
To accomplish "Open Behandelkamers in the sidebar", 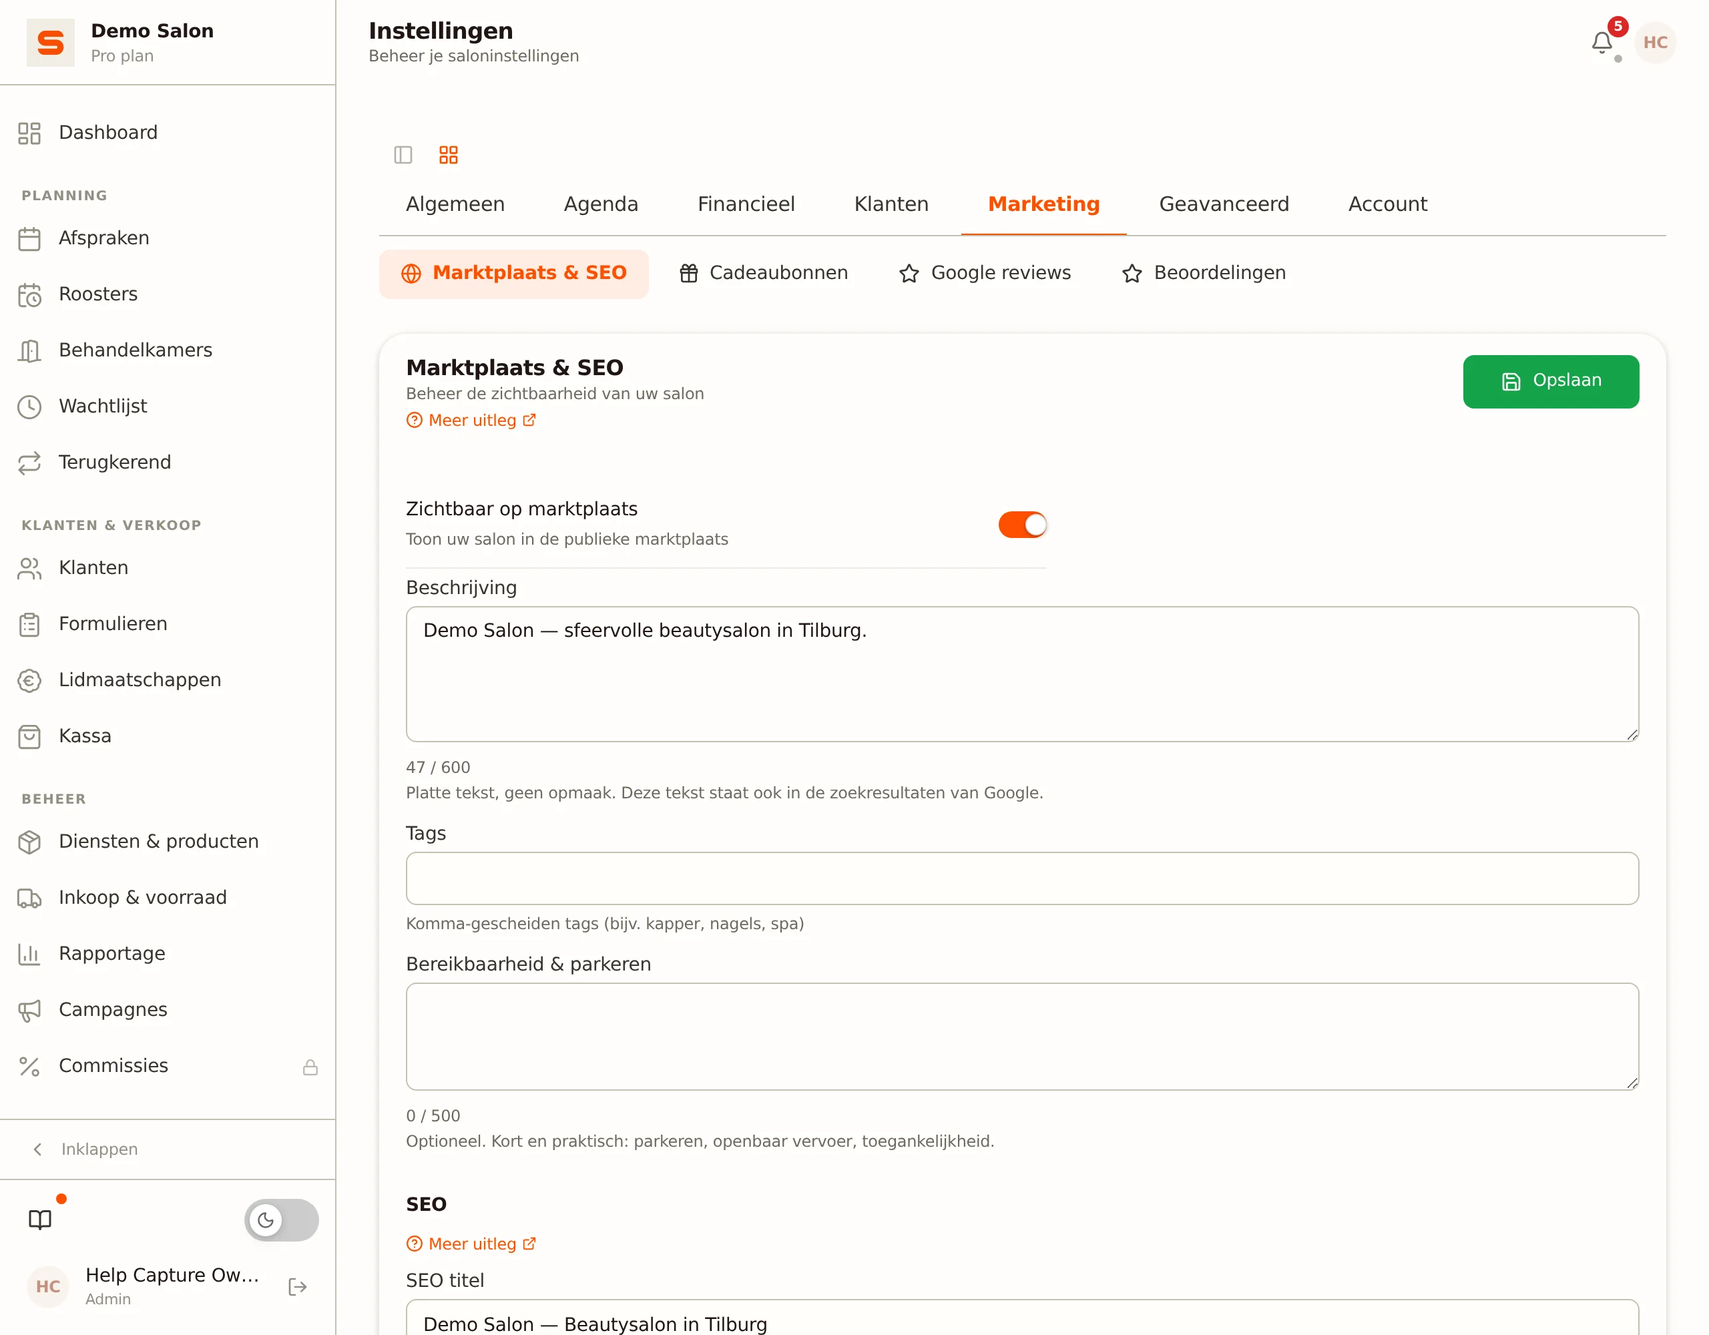I will [x=168, y=350].
